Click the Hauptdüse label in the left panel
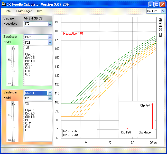This screenshot has height=154, width=167. coord(10,24)
